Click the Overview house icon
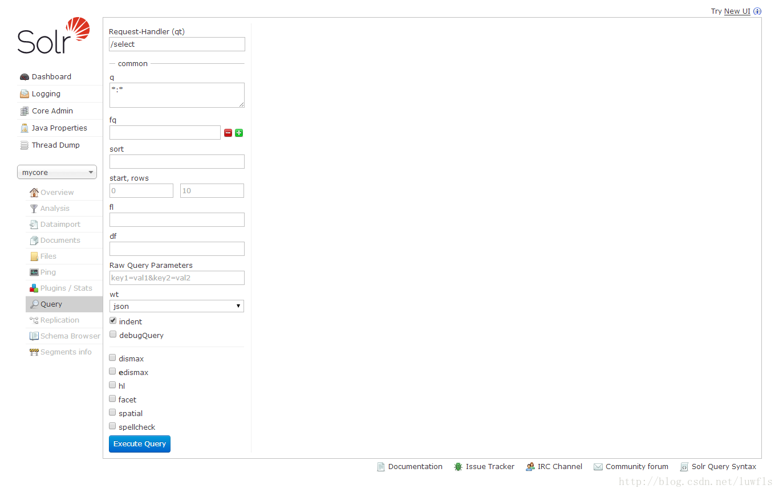779x493 pixels. point(34,193)
